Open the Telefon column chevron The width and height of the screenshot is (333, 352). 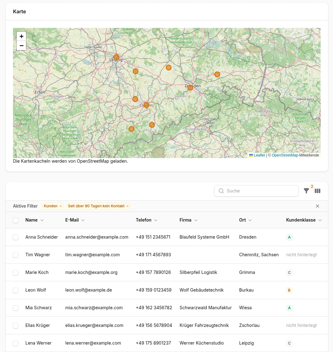point(156,220)
